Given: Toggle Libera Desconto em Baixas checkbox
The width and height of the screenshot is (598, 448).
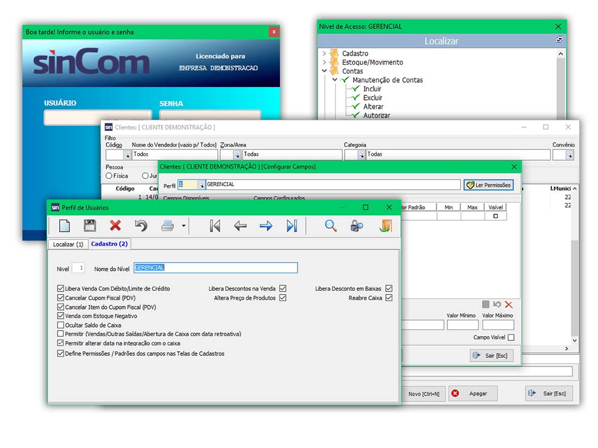Looking at the screenshot, I should click(x=389, y=288).
